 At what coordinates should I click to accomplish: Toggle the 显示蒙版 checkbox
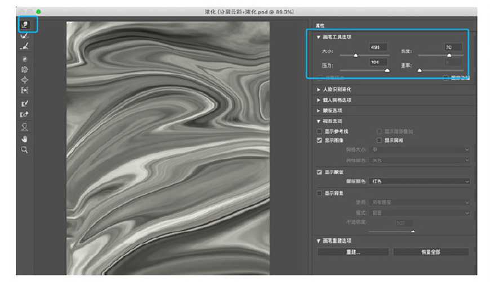point(319,172)
